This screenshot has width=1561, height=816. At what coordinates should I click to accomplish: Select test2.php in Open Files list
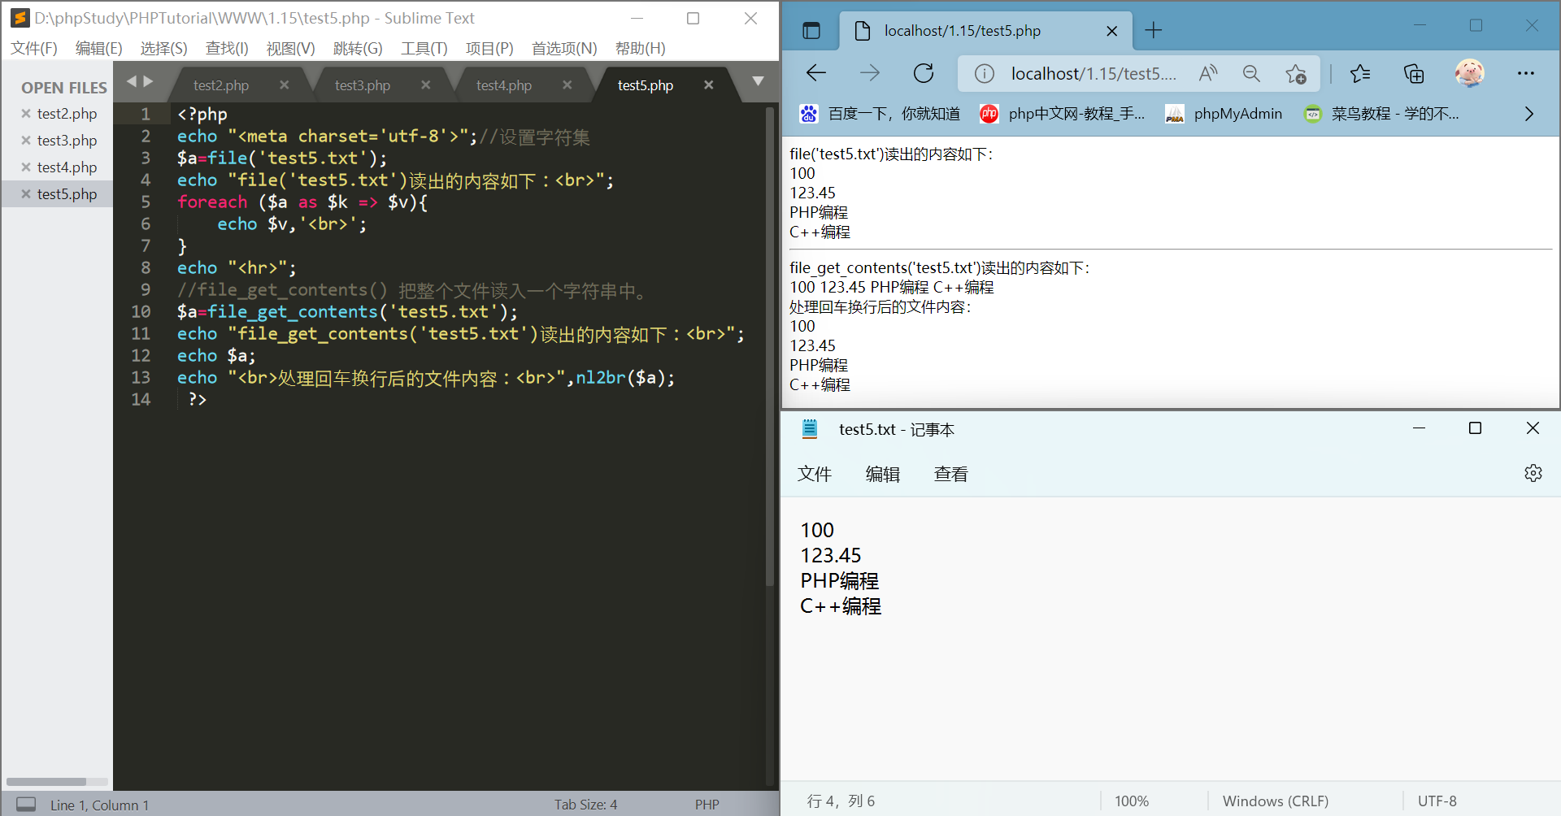[67, 114]
